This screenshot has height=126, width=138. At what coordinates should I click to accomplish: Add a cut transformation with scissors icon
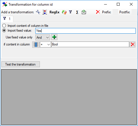(x=38, y=12)
